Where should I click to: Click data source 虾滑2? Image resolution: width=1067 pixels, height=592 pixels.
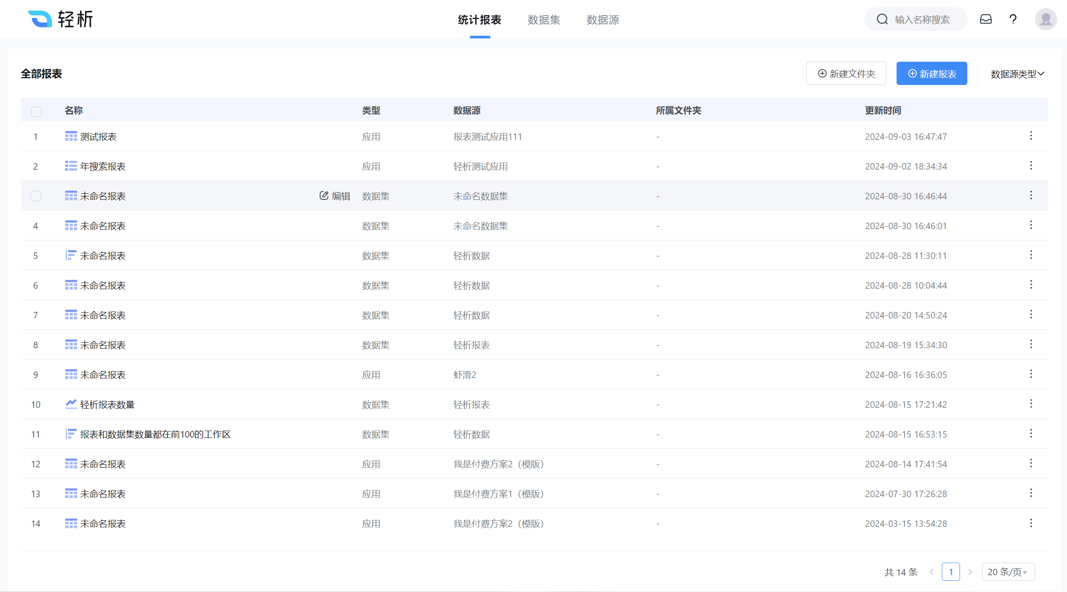(x=465, y=375)
